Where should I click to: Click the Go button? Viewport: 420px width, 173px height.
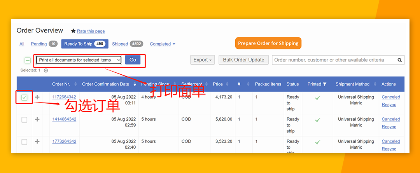pos(133,60)
